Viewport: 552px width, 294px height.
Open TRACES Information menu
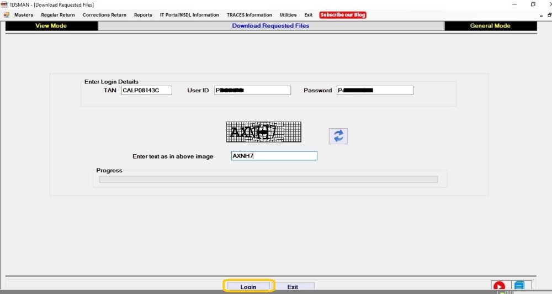250,15
